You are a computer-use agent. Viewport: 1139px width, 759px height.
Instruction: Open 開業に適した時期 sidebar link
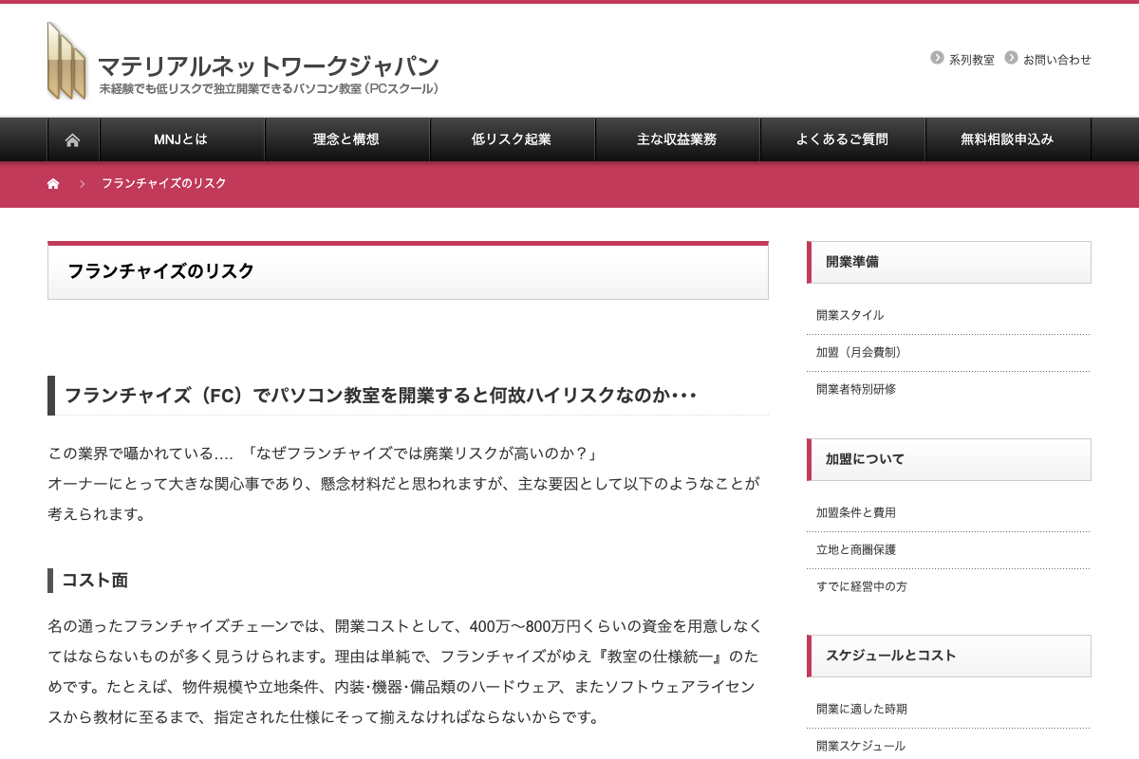point(862,709)
